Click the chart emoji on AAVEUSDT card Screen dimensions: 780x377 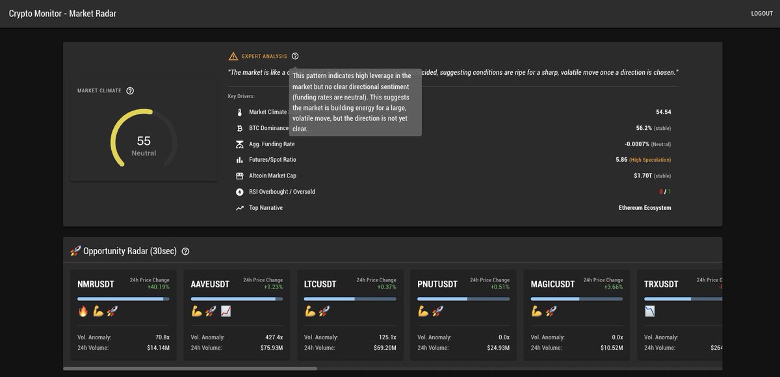(x=226, y=311)
